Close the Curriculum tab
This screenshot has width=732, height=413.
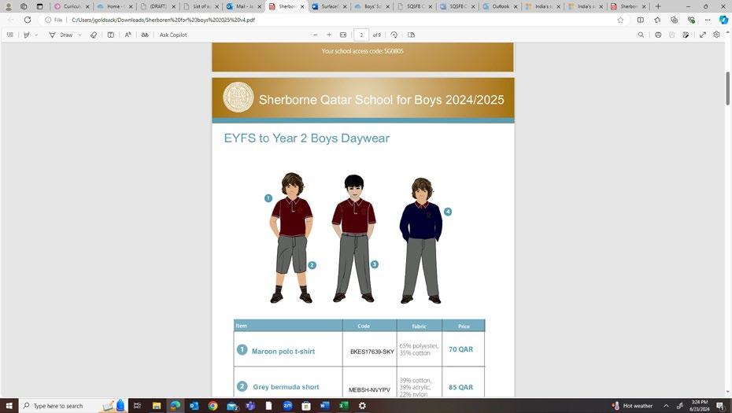(x=87, y=6)
